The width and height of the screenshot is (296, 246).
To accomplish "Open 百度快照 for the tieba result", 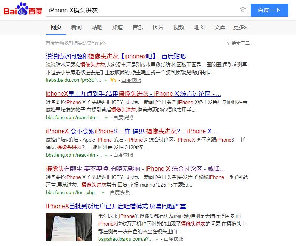I will (131, 80).
